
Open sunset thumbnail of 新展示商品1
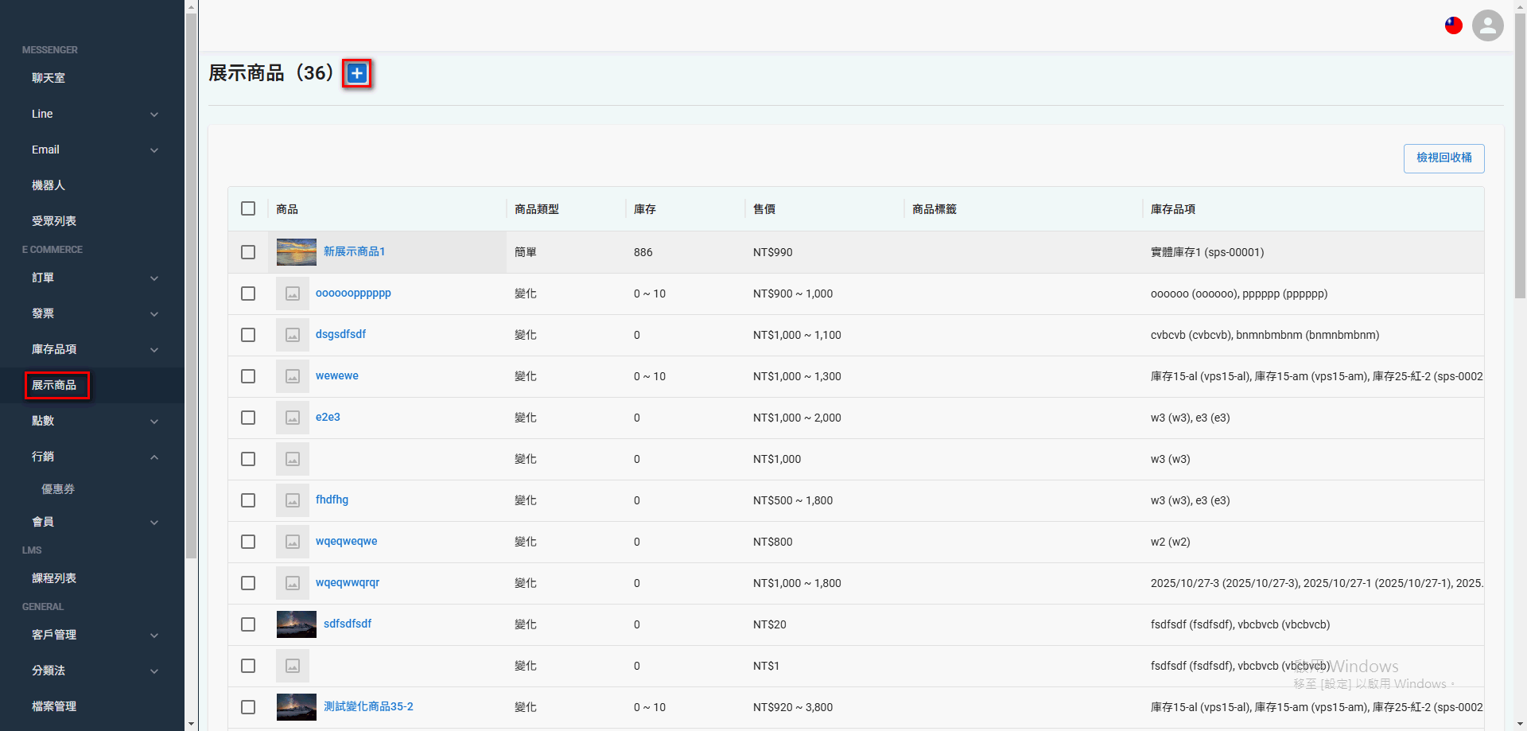(297, 252)
